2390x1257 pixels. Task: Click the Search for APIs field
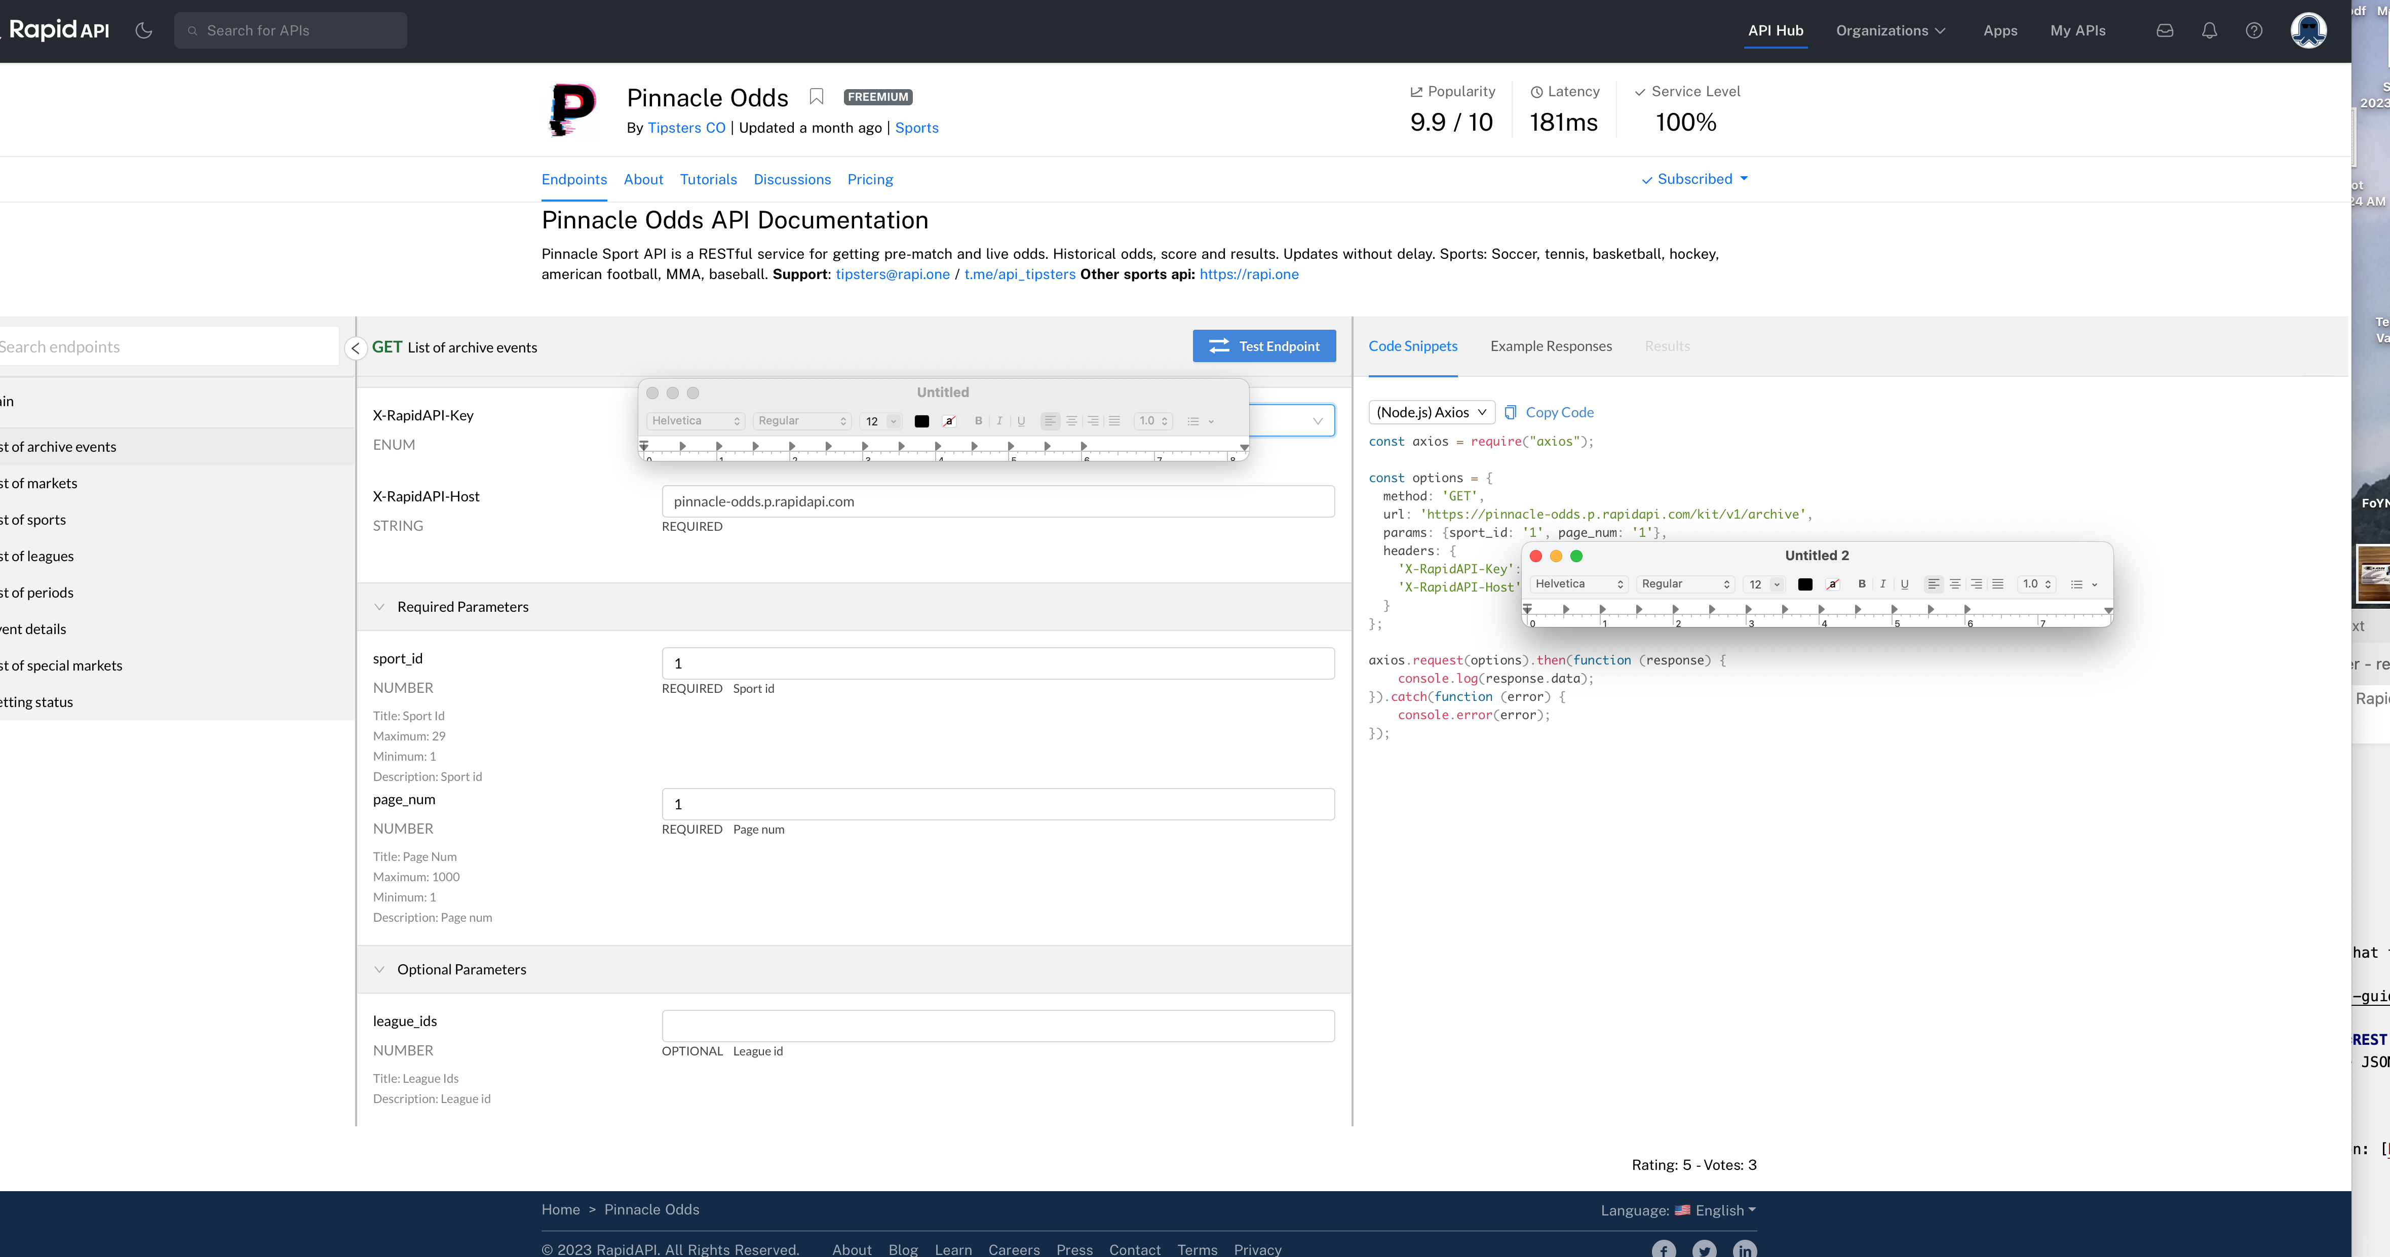pos(290,30)
